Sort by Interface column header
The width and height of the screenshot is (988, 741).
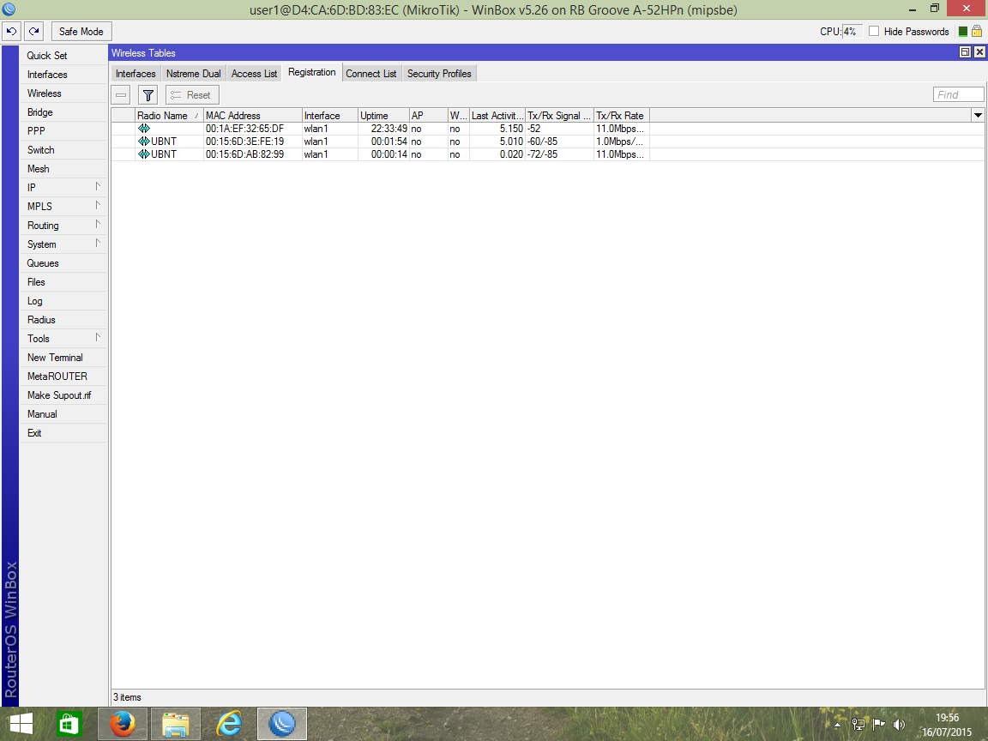tap(329, 115)
